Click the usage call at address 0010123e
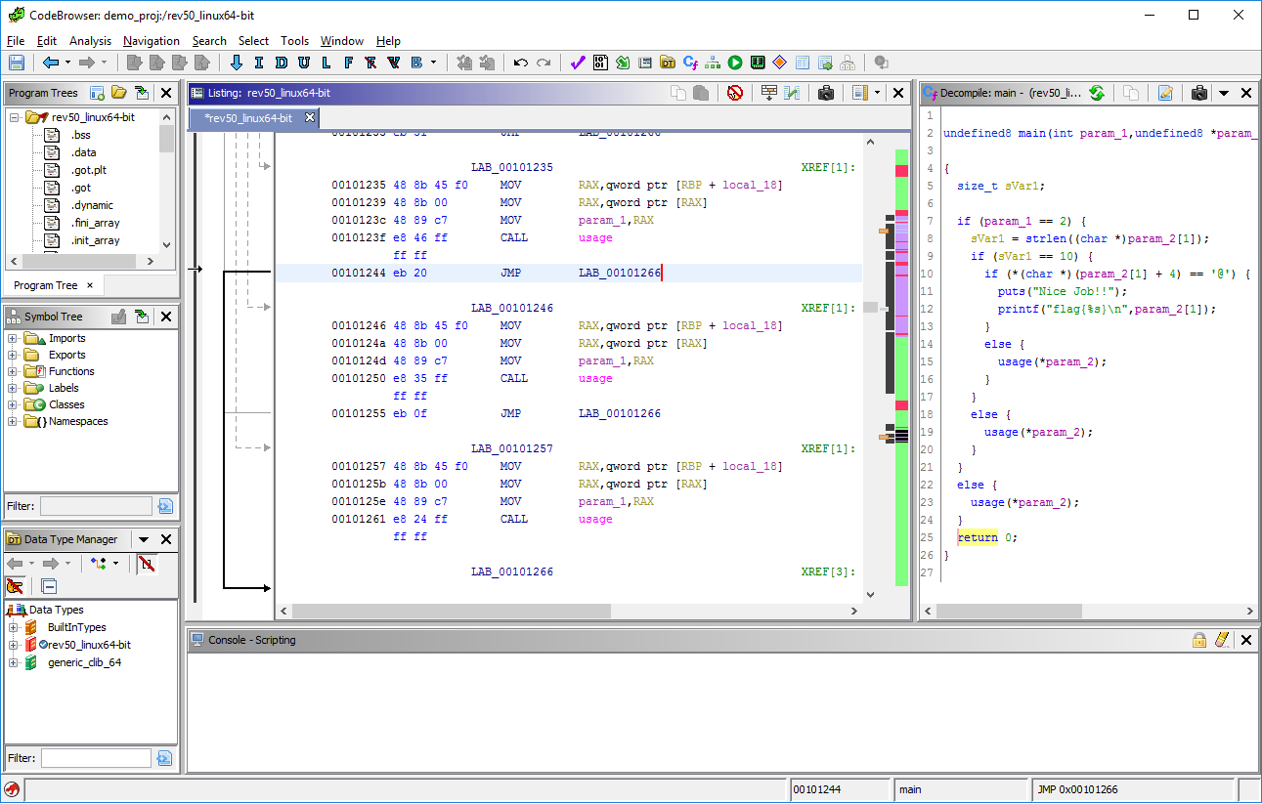This screenshot has width=1262, height=804. (594, 237)
